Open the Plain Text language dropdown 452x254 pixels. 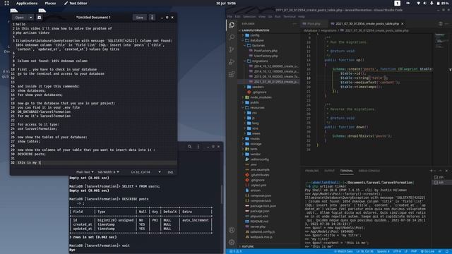pos(85,172)
